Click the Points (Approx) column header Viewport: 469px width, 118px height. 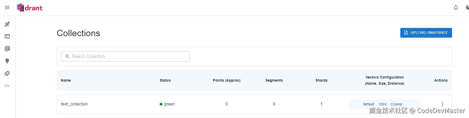click(x=226, y=80)
